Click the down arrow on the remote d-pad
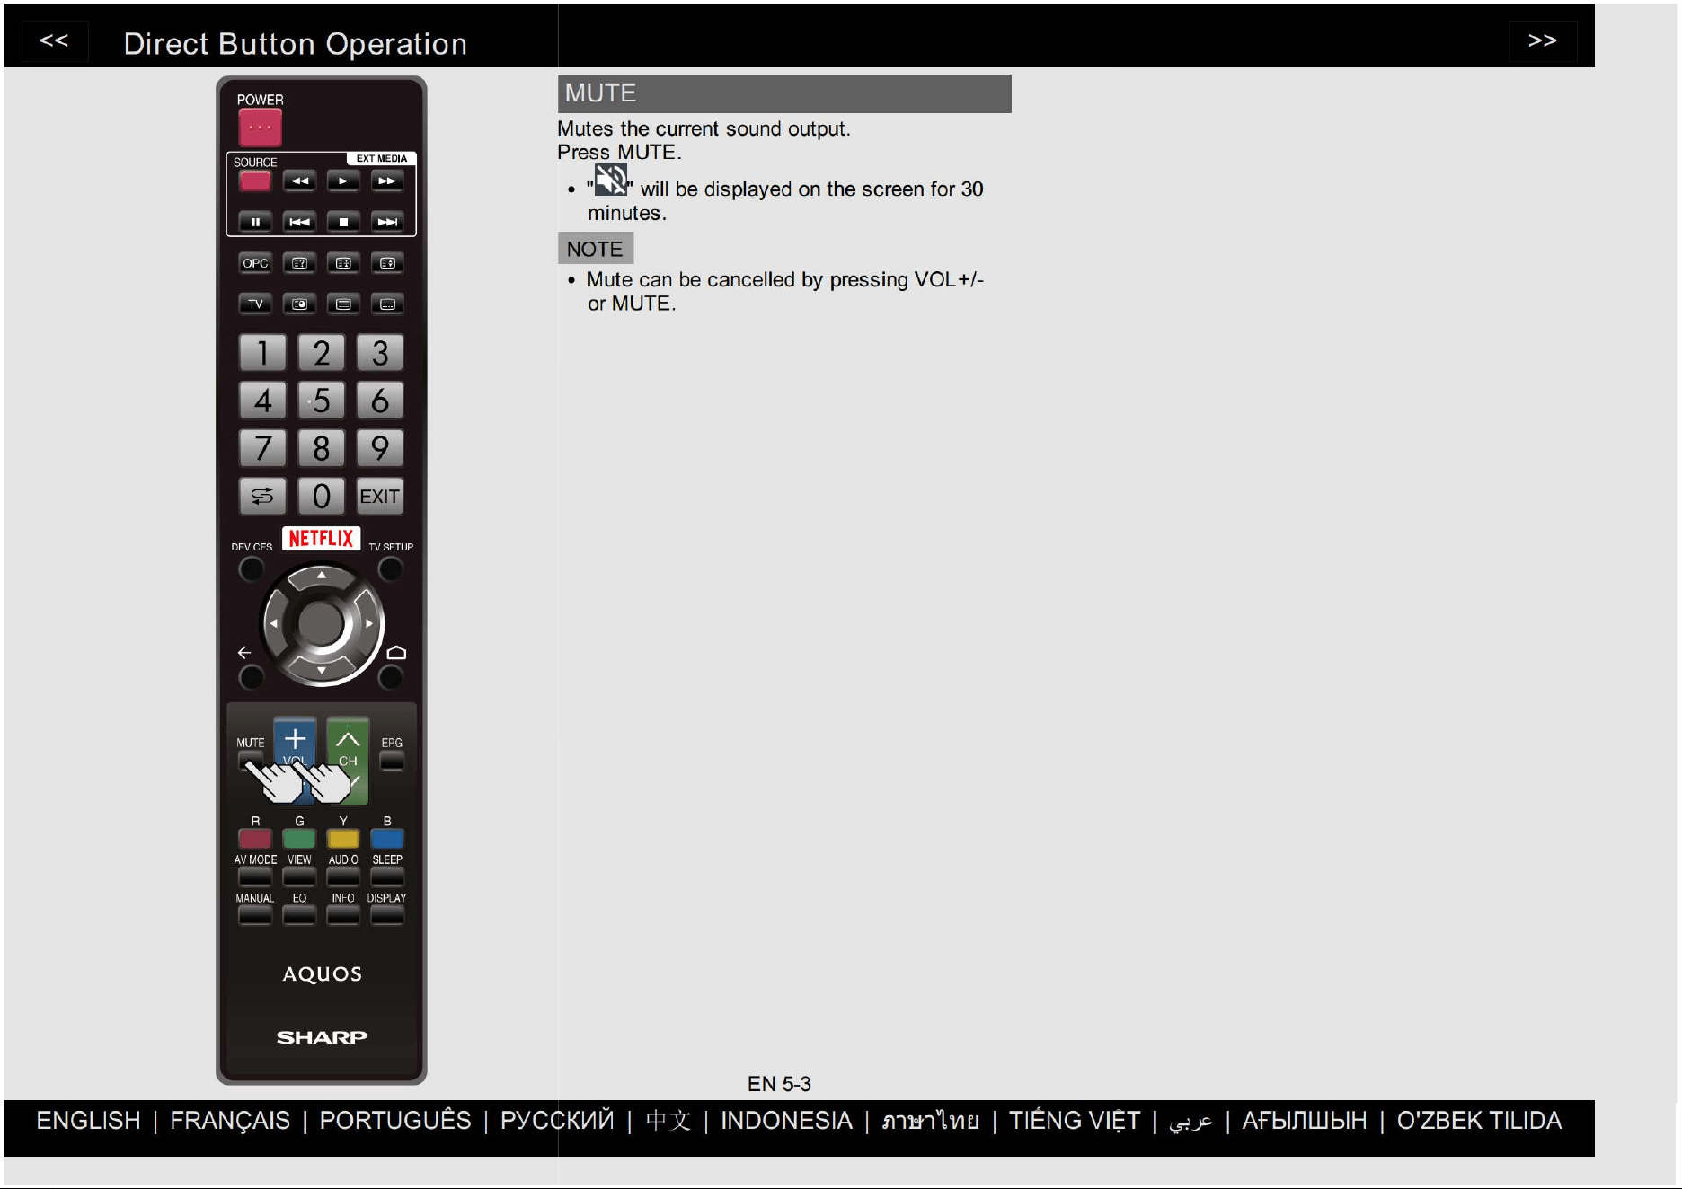This screenshot has height=1189, width=1682. coord(321,670)
